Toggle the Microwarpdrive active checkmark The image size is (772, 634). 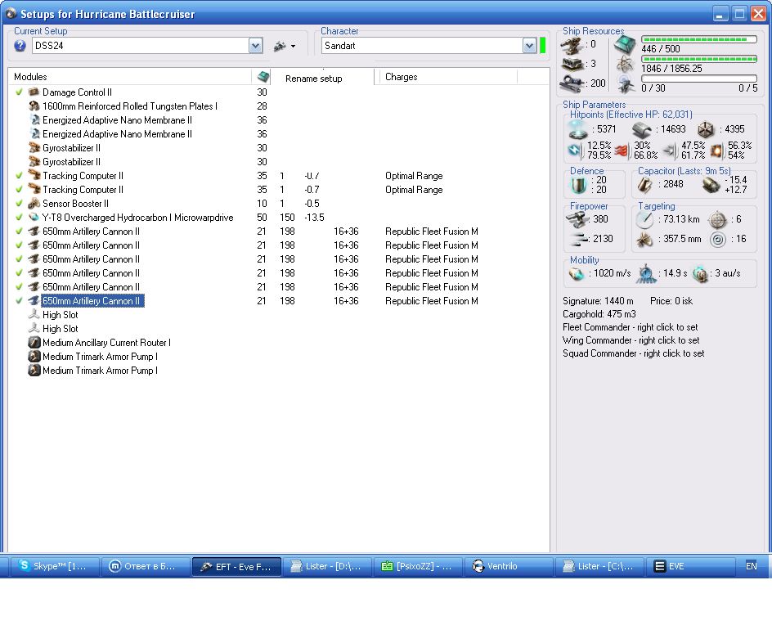(x=19, y=217)
